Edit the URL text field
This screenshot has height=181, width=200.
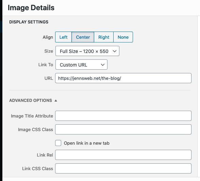[x=123, y=78]
